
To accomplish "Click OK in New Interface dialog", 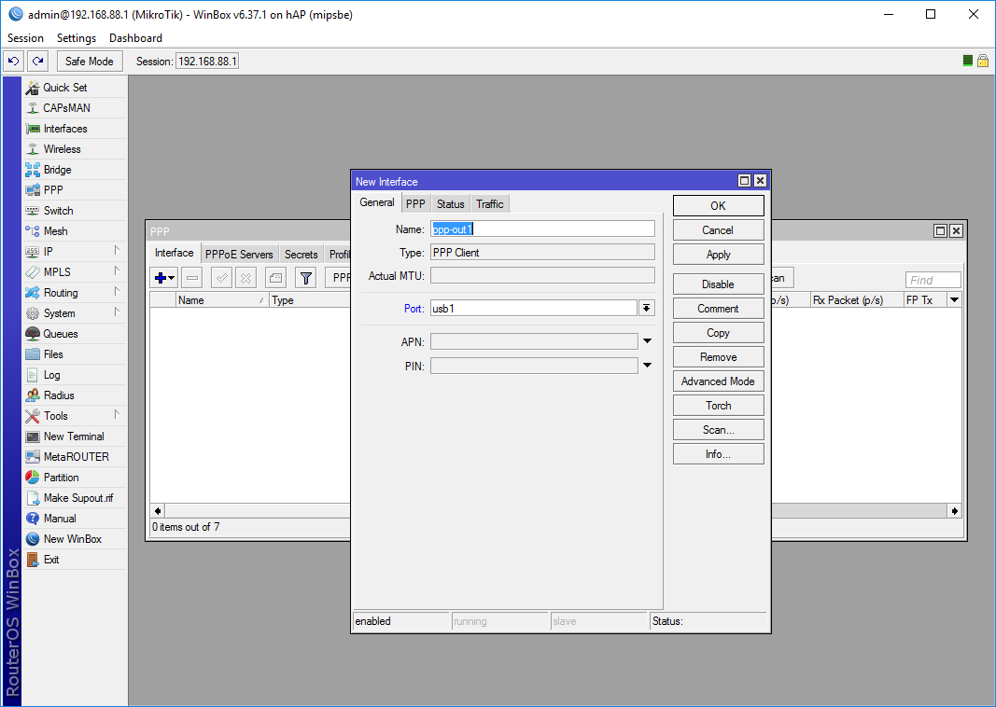I will pyautogui.click(x=719, y=205).
